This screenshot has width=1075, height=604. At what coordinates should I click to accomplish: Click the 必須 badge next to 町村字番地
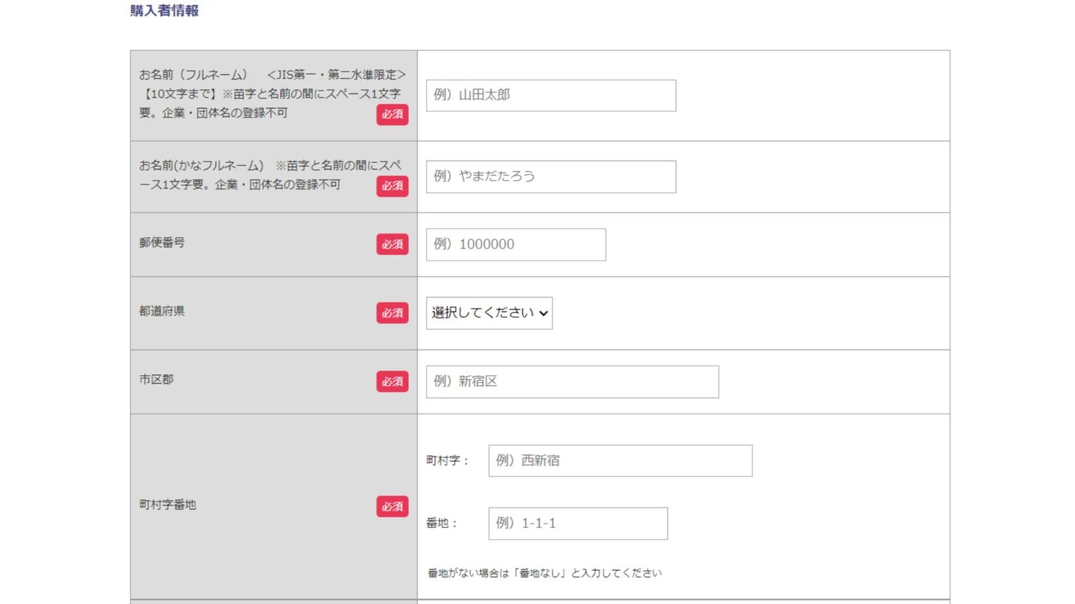click(x=392, y=508)
